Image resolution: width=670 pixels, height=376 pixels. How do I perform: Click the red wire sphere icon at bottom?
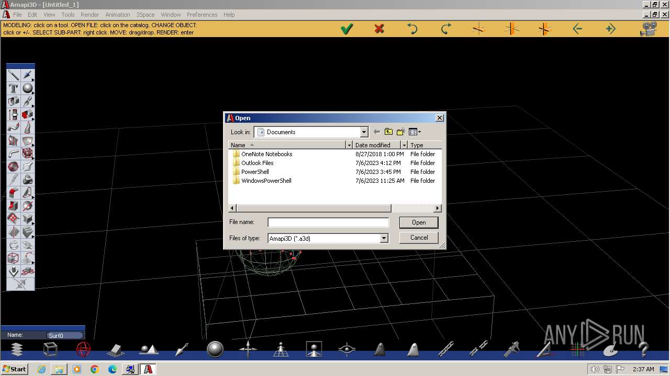pyautogui.click(x=83, y=349)
